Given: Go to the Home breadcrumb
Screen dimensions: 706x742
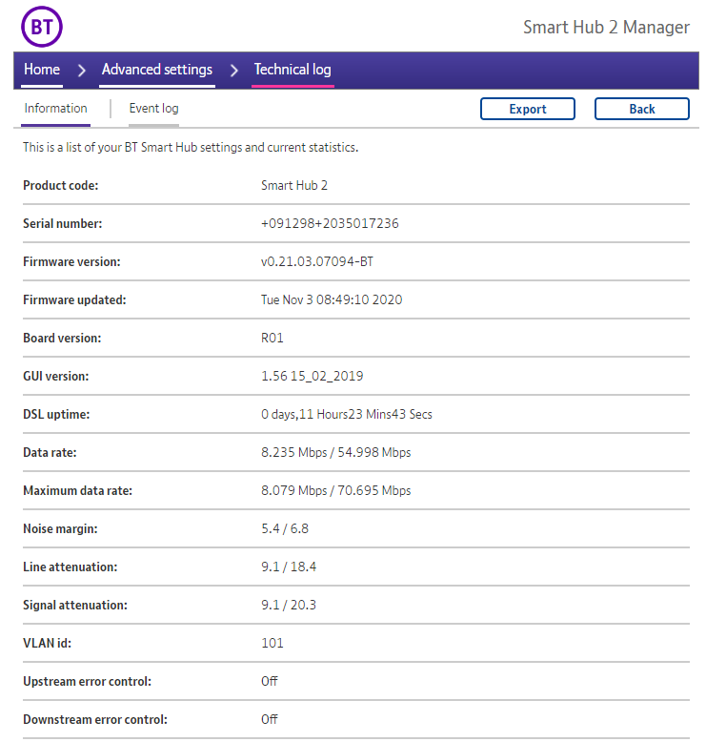Looking at the screenshot, I should [x=42, y=70].
